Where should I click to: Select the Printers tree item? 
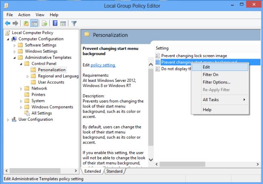(x=38, y=94)
